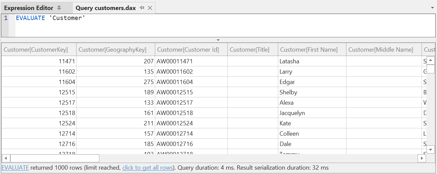Click the Customer[First Name] column header
This screenshot has height=174, width=437.
pos(309,50)
